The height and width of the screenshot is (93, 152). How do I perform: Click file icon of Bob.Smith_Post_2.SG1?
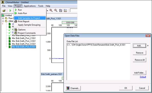click(10, 38)
